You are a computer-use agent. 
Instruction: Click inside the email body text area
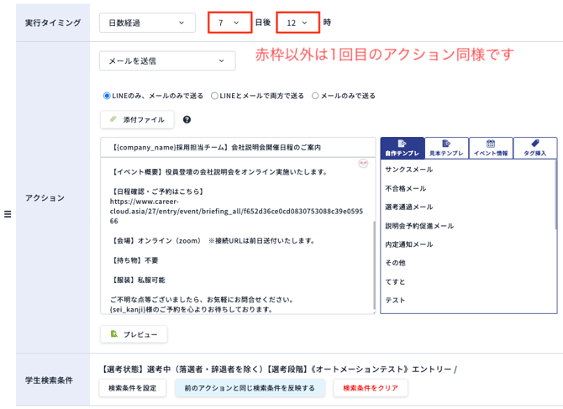[x=237, y=236]
